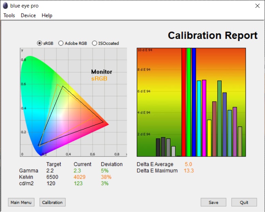Open the Device menu

pos(28,15)
